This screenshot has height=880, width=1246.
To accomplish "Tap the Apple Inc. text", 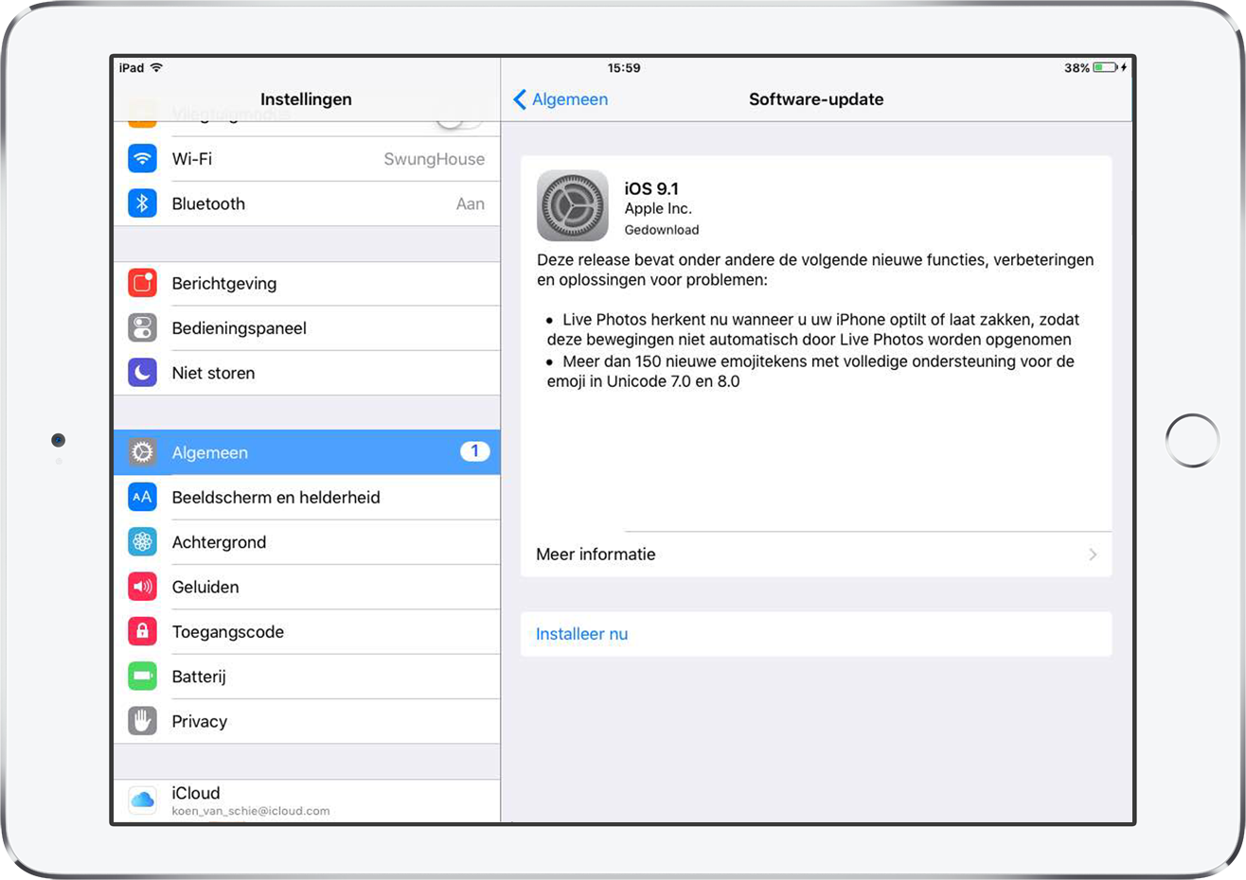I will (x=658, y=209).
